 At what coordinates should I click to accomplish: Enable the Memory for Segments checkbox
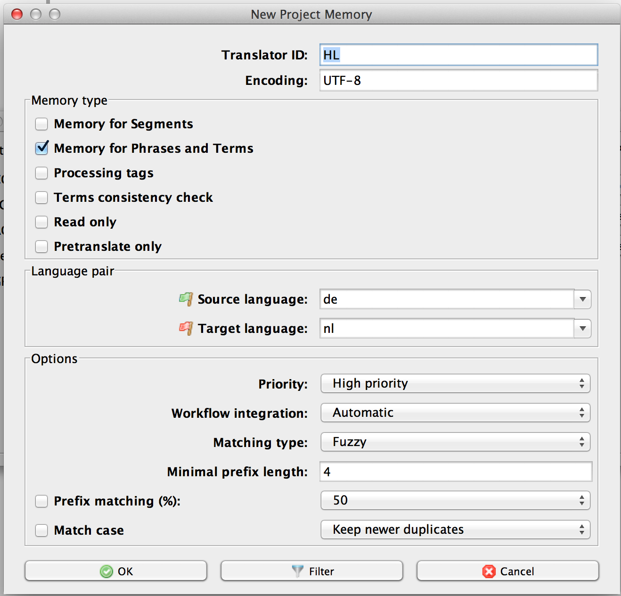click(x=41, y=124)
